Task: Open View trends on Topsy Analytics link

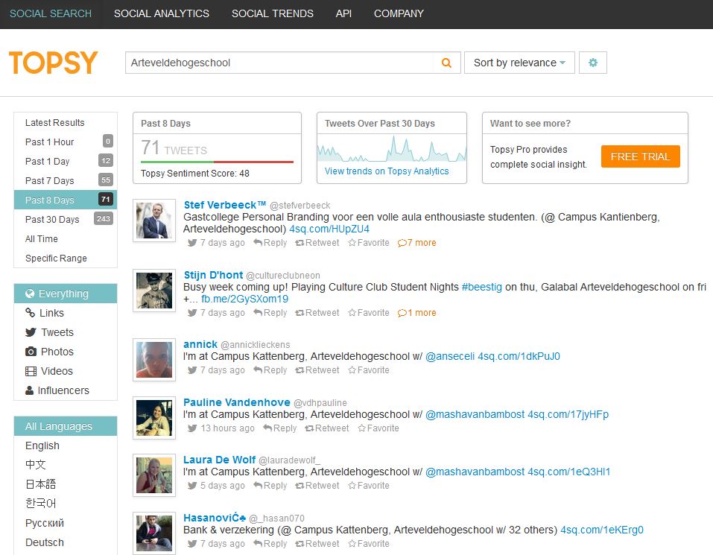Action: pyautogui.click(x=387, y=171)
